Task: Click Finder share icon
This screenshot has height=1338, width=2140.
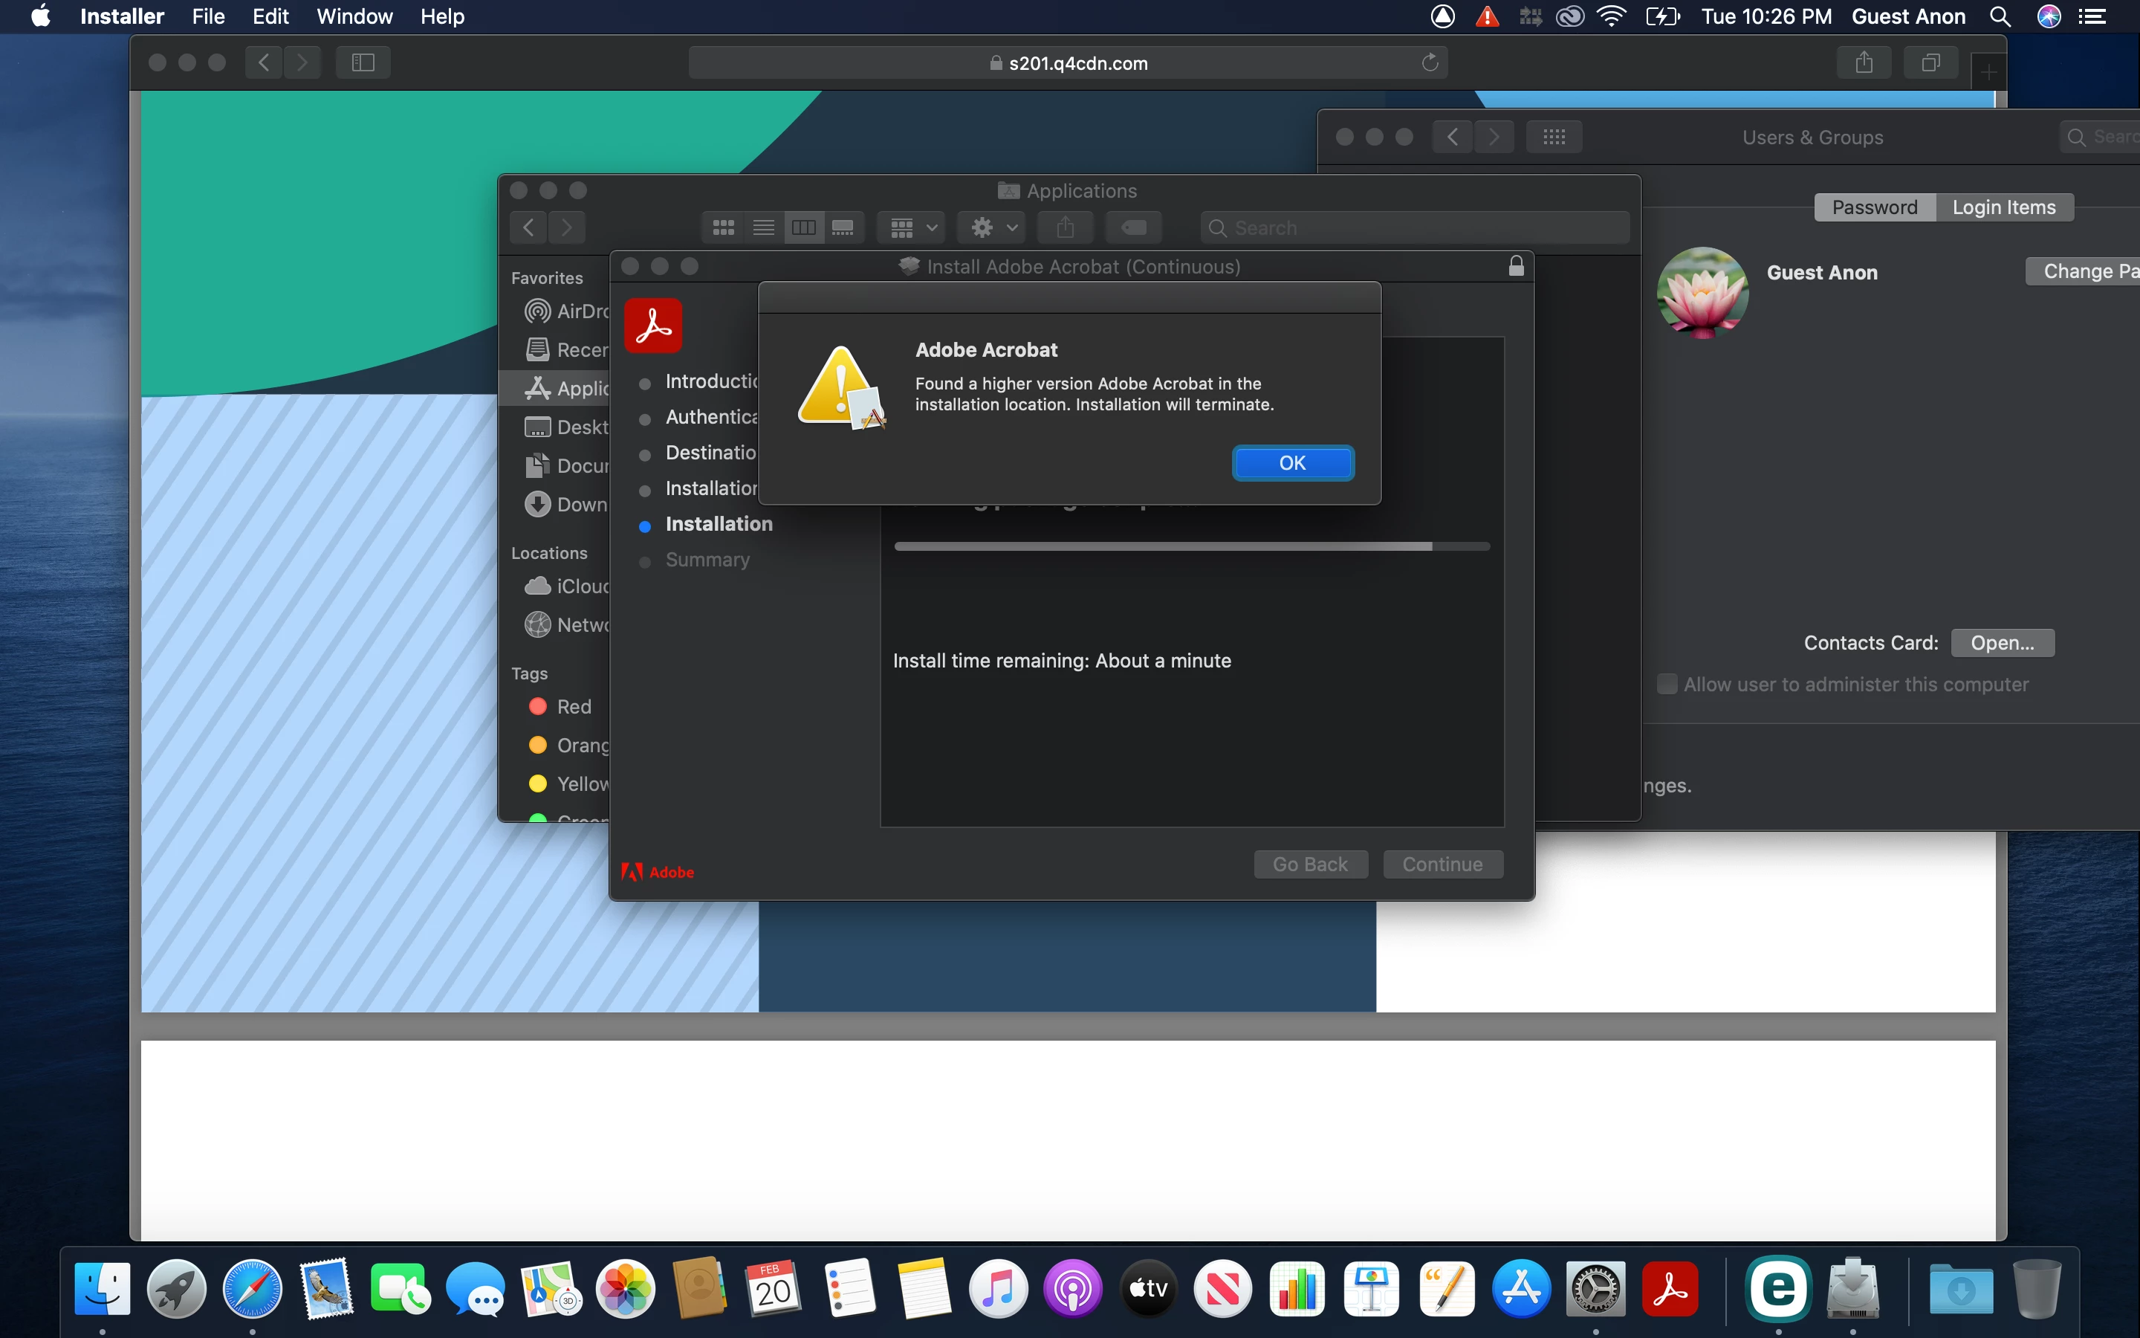Action: tap(1066, 228)
